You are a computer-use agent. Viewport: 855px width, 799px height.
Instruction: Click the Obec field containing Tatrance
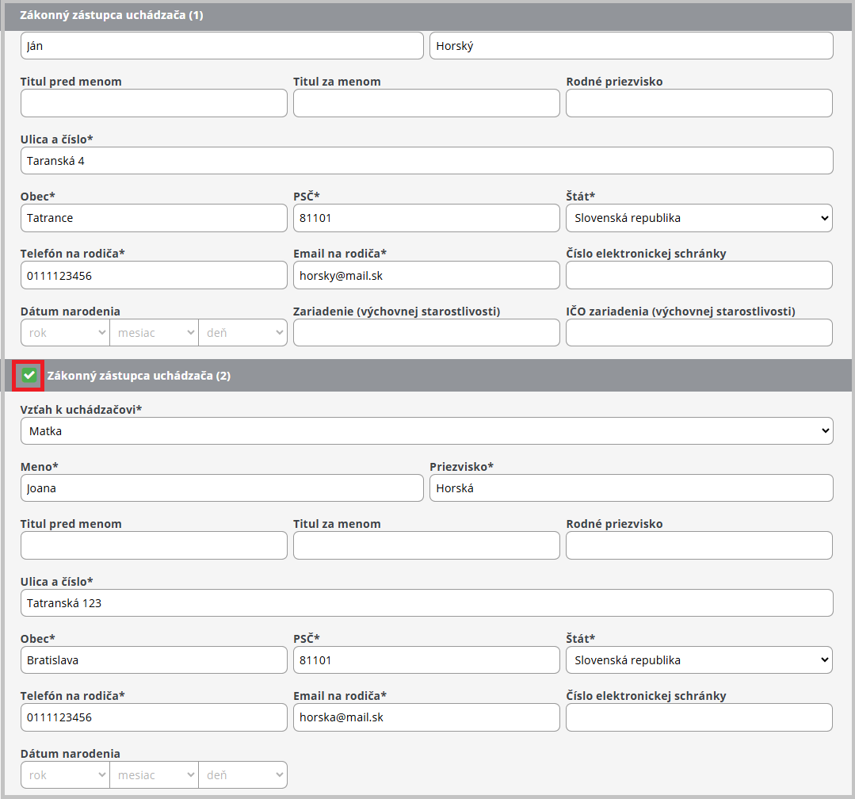point(154,218)
